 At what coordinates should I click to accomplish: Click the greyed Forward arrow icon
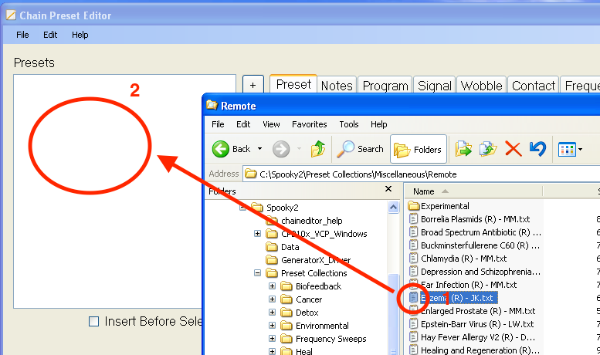pyautogui.click(x=281, y=149)
